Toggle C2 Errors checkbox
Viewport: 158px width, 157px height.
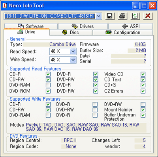[x=143, y=91]
